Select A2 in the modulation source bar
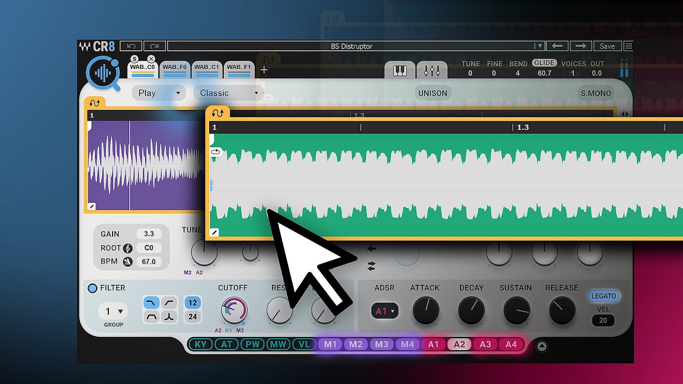 (459, 345)
